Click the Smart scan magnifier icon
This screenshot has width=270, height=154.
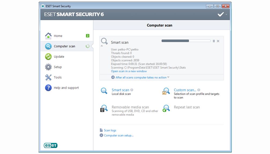[x=104, y=91]
